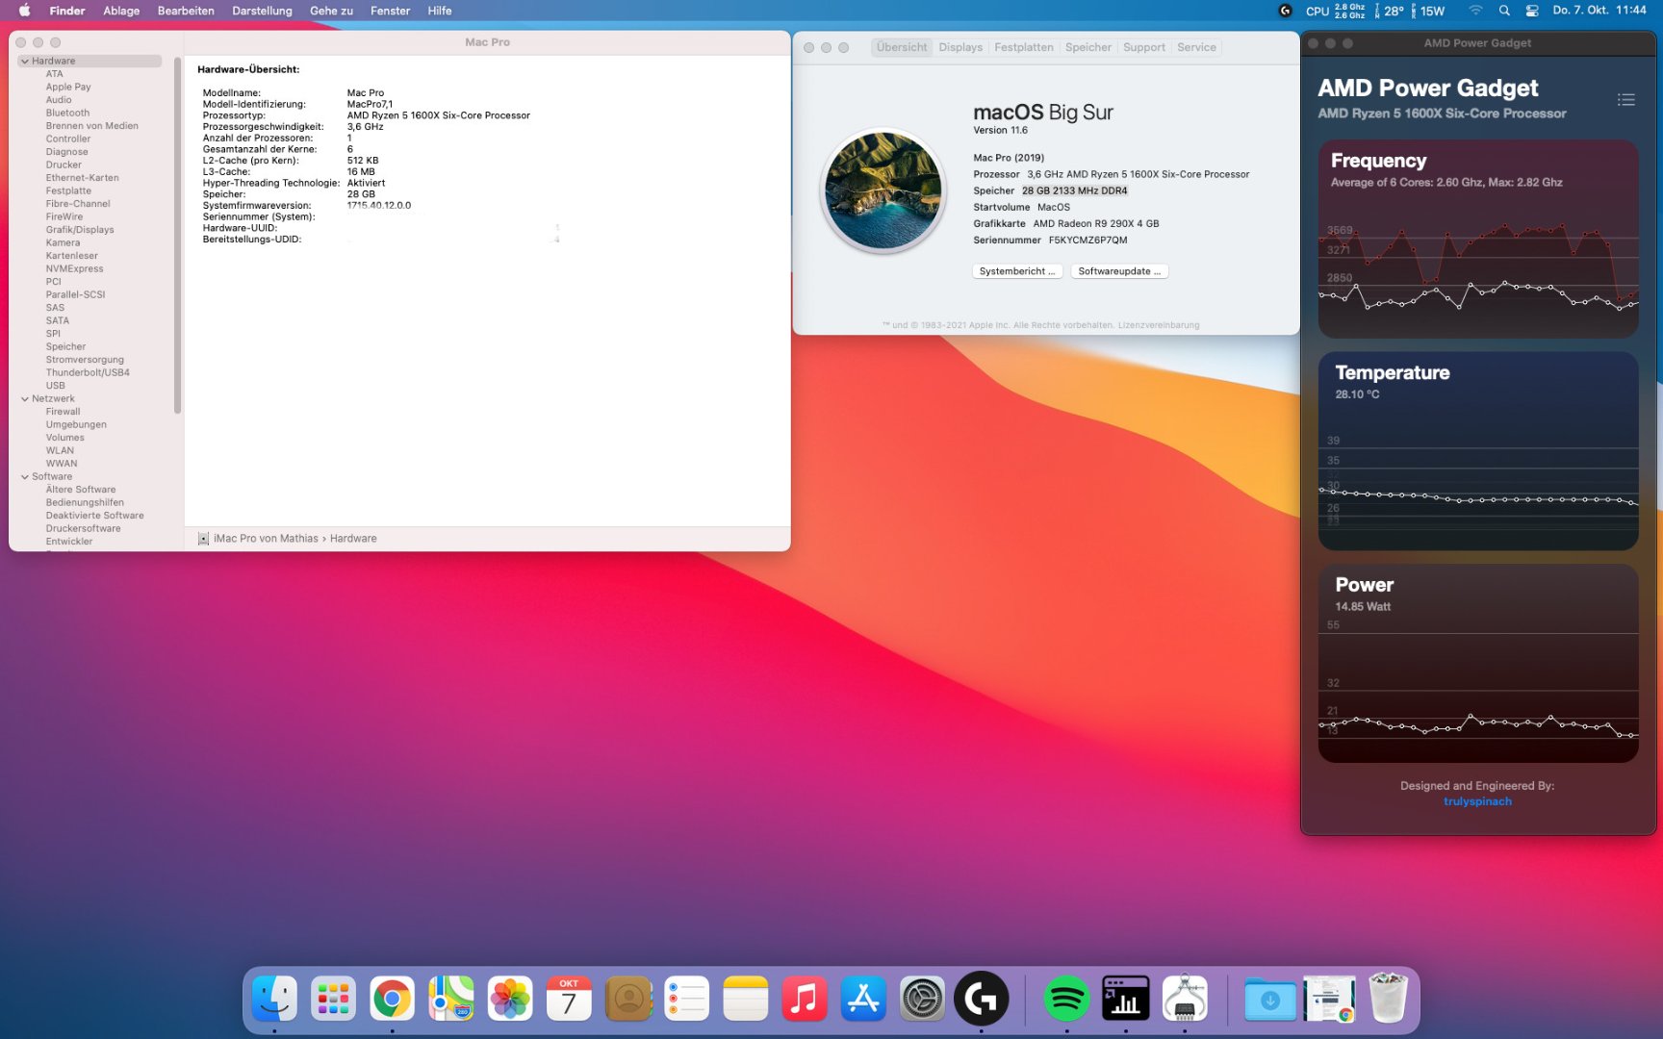Open the Darstellung menu

(x=262, y=11)
